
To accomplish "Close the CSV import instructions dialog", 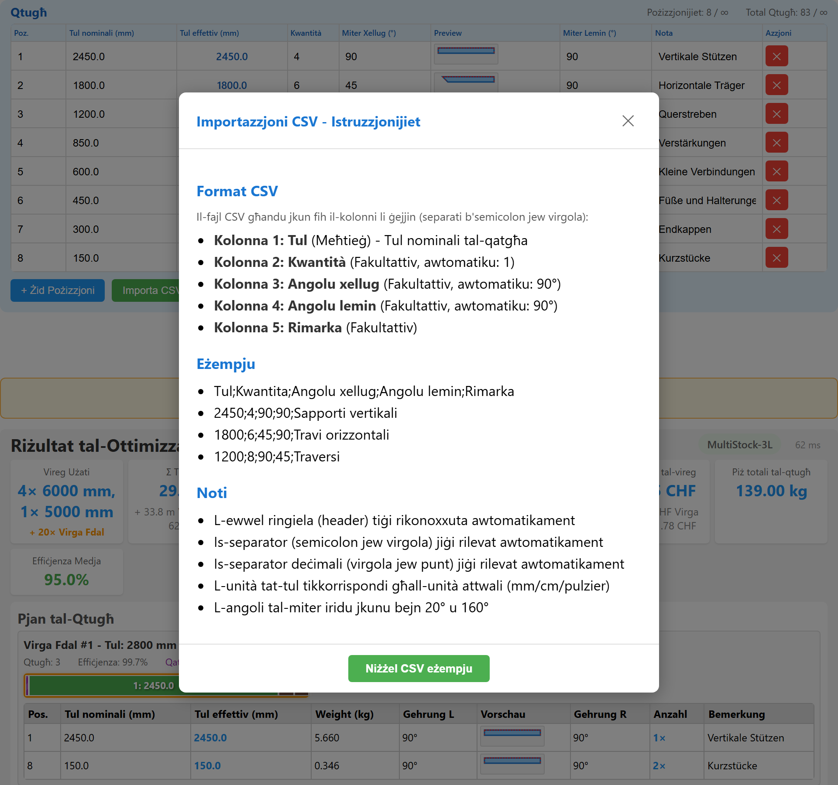I will coord(628,121).
